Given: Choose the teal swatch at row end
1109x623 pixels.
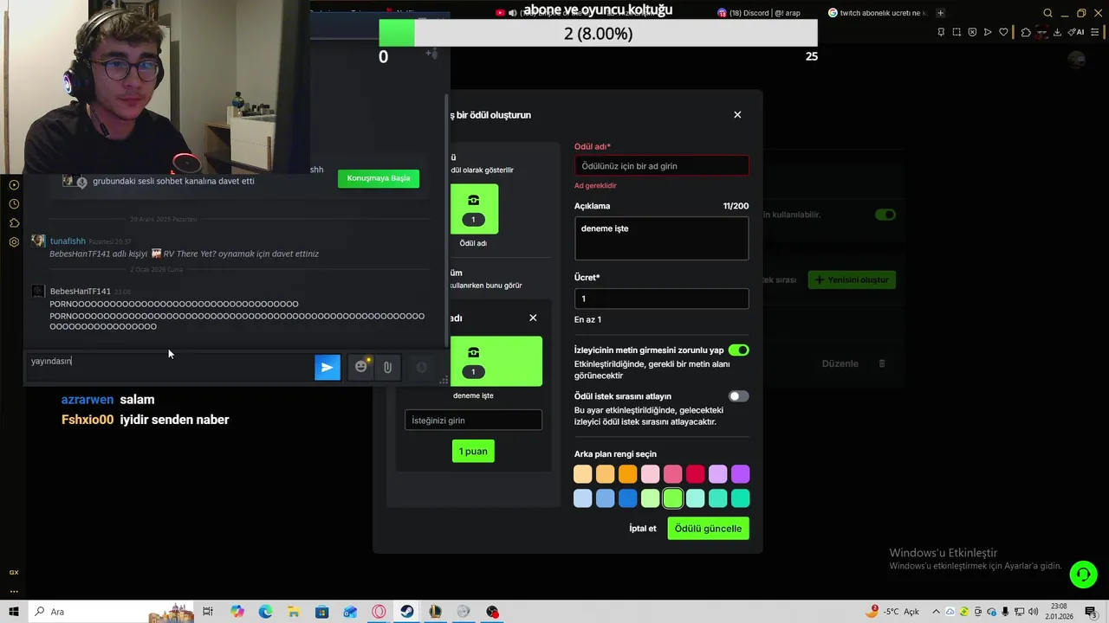Looking at the screenshot, I should tap(741, 498).
